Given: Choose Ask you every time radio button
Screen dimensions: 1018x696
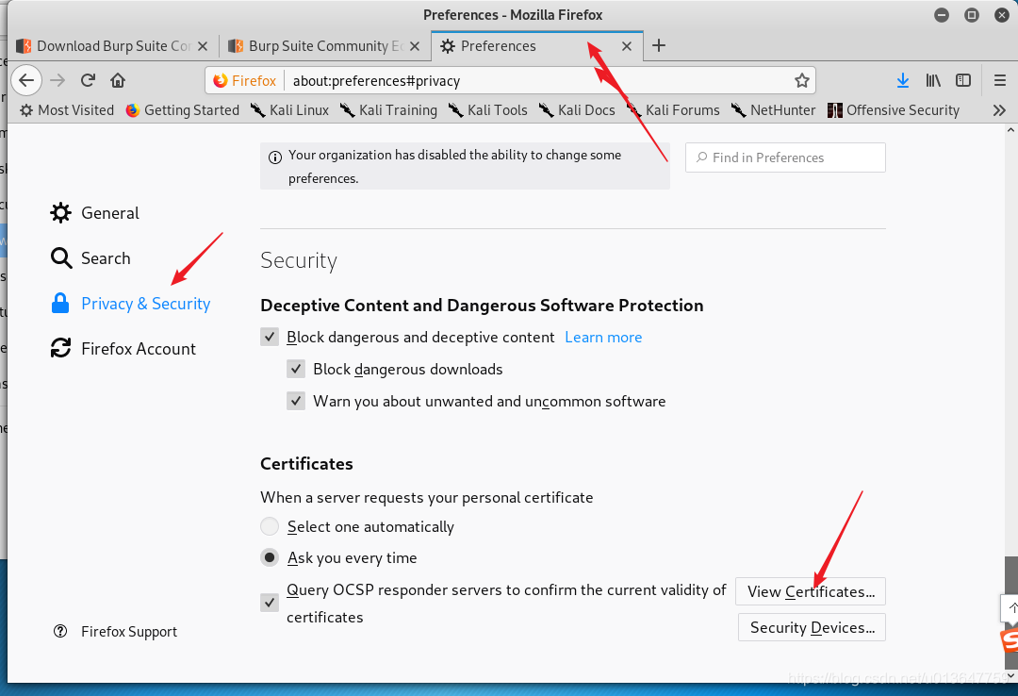Looking at the screenshot, I should 270,557.
